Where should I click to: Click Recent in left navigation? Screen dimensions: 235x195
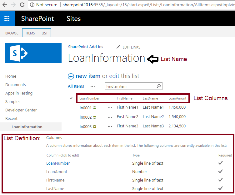[11, 118]
